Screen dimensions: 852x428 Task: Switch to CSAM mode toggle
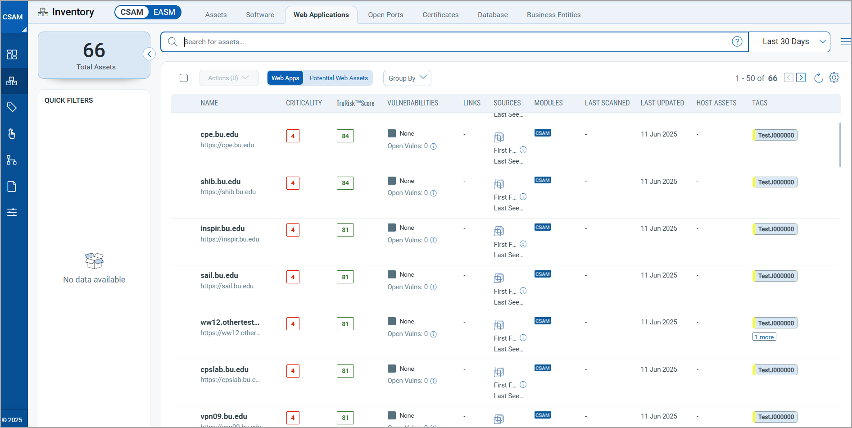(x=132, y=12)
